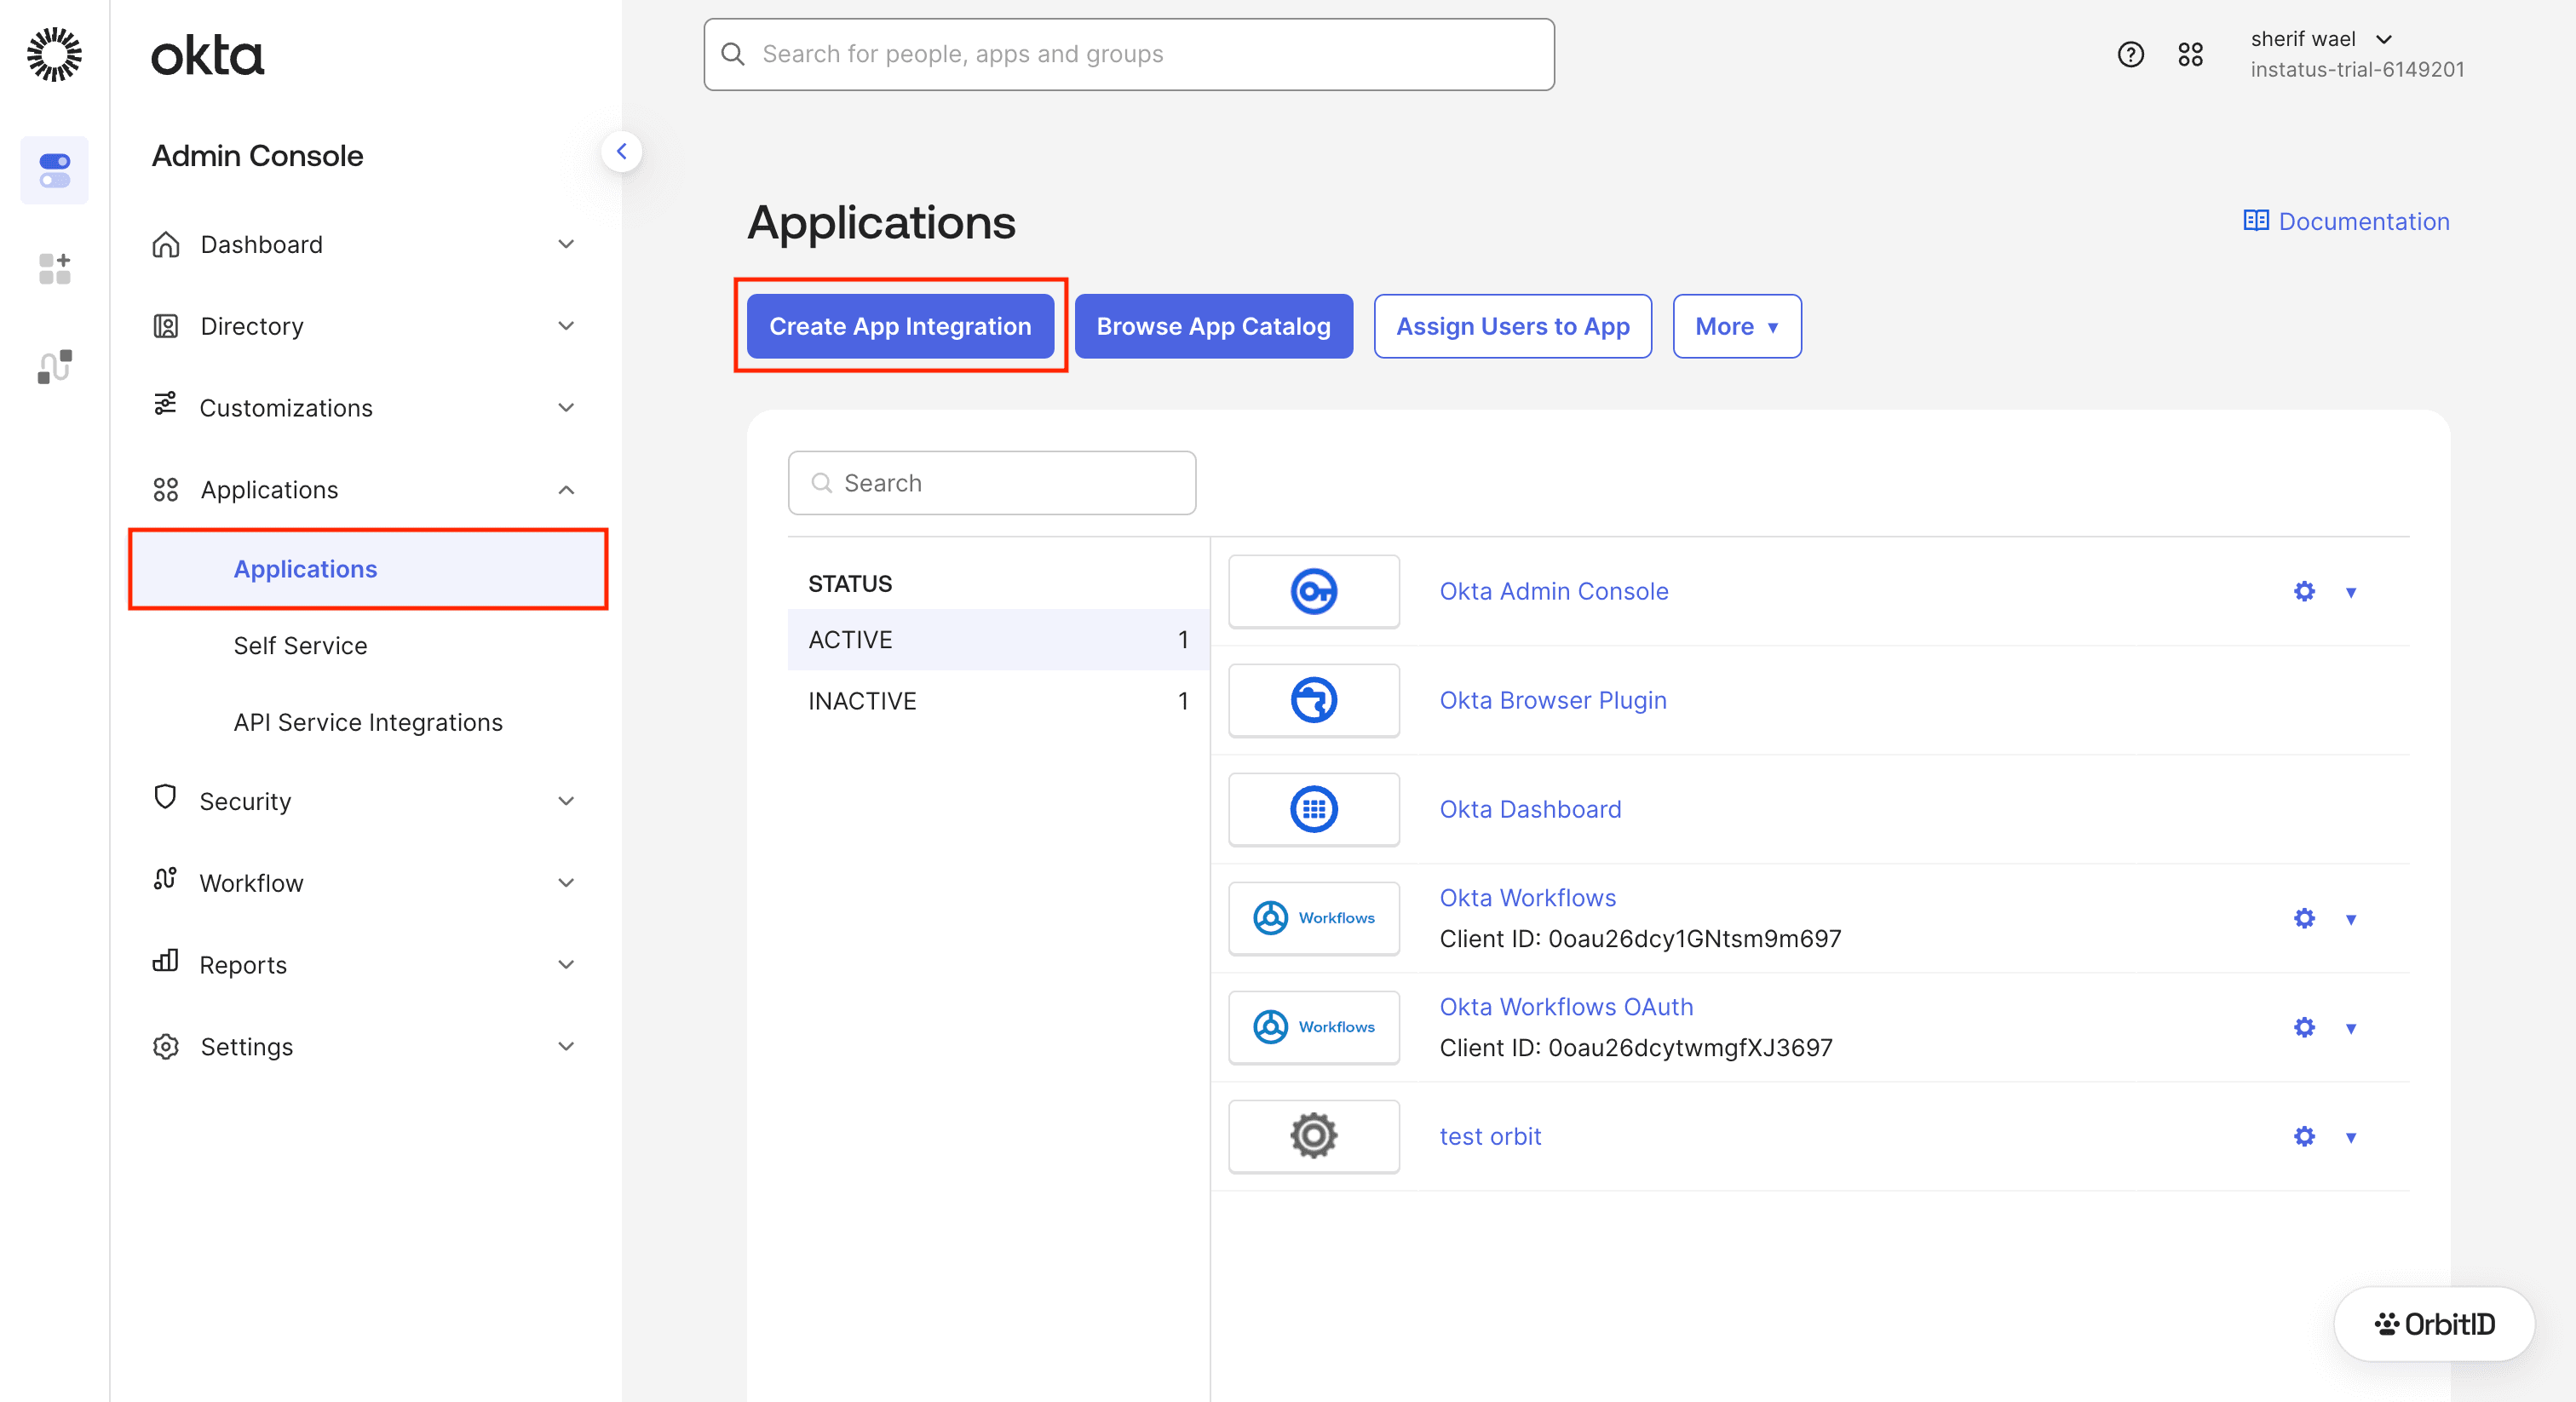The width and height of the screenshot is (2576, 1402).
Task: Open API Service Integrations submenu item
Action: (x=368, y=723)
